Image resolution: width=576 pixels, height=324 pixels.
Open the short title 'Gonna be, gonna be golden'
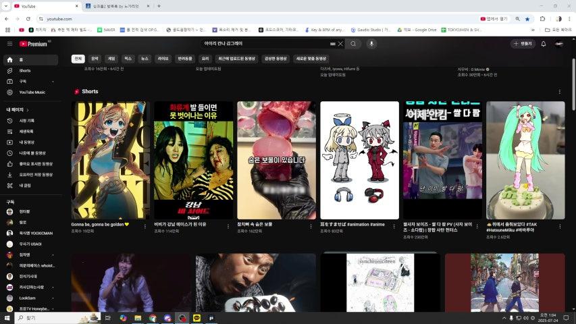[x=100, y=224]
